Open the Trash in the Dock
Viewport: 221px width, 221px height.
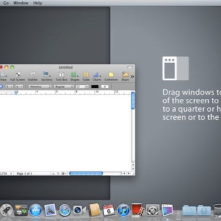click(217, 210)
